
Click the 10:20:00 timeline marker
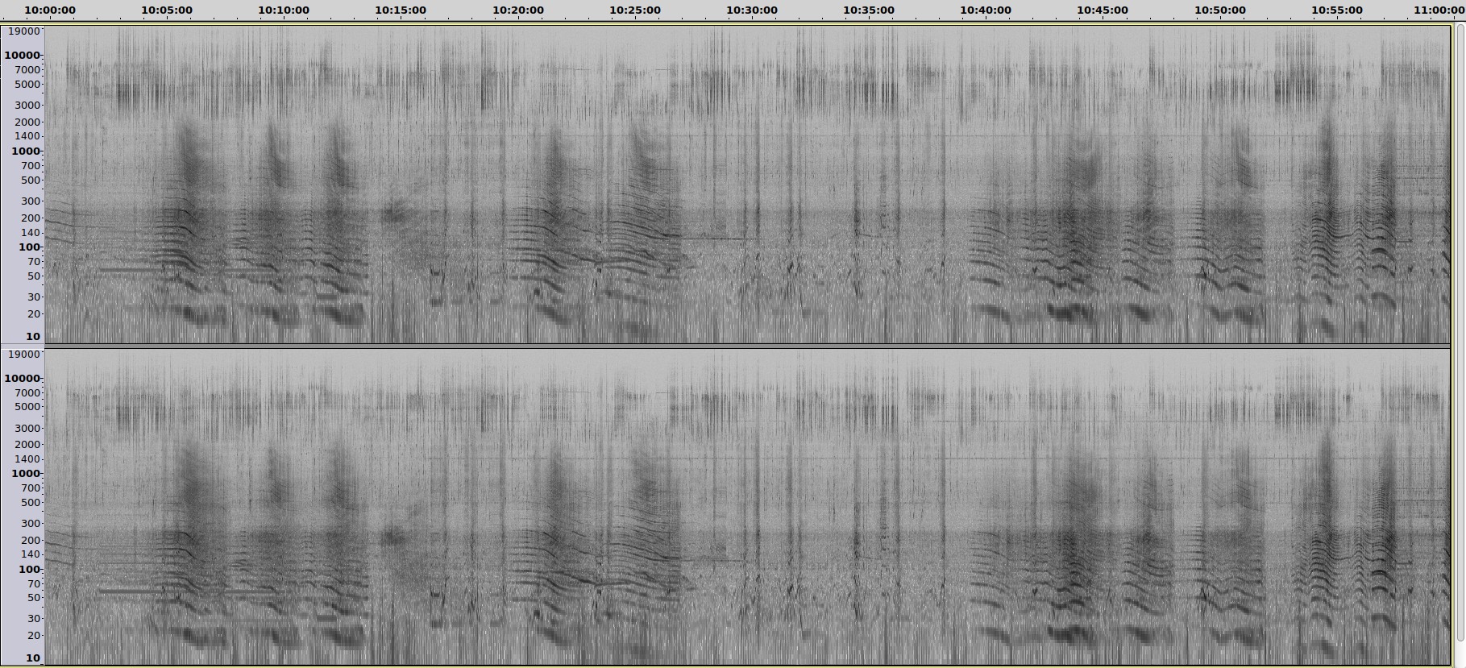518,10
